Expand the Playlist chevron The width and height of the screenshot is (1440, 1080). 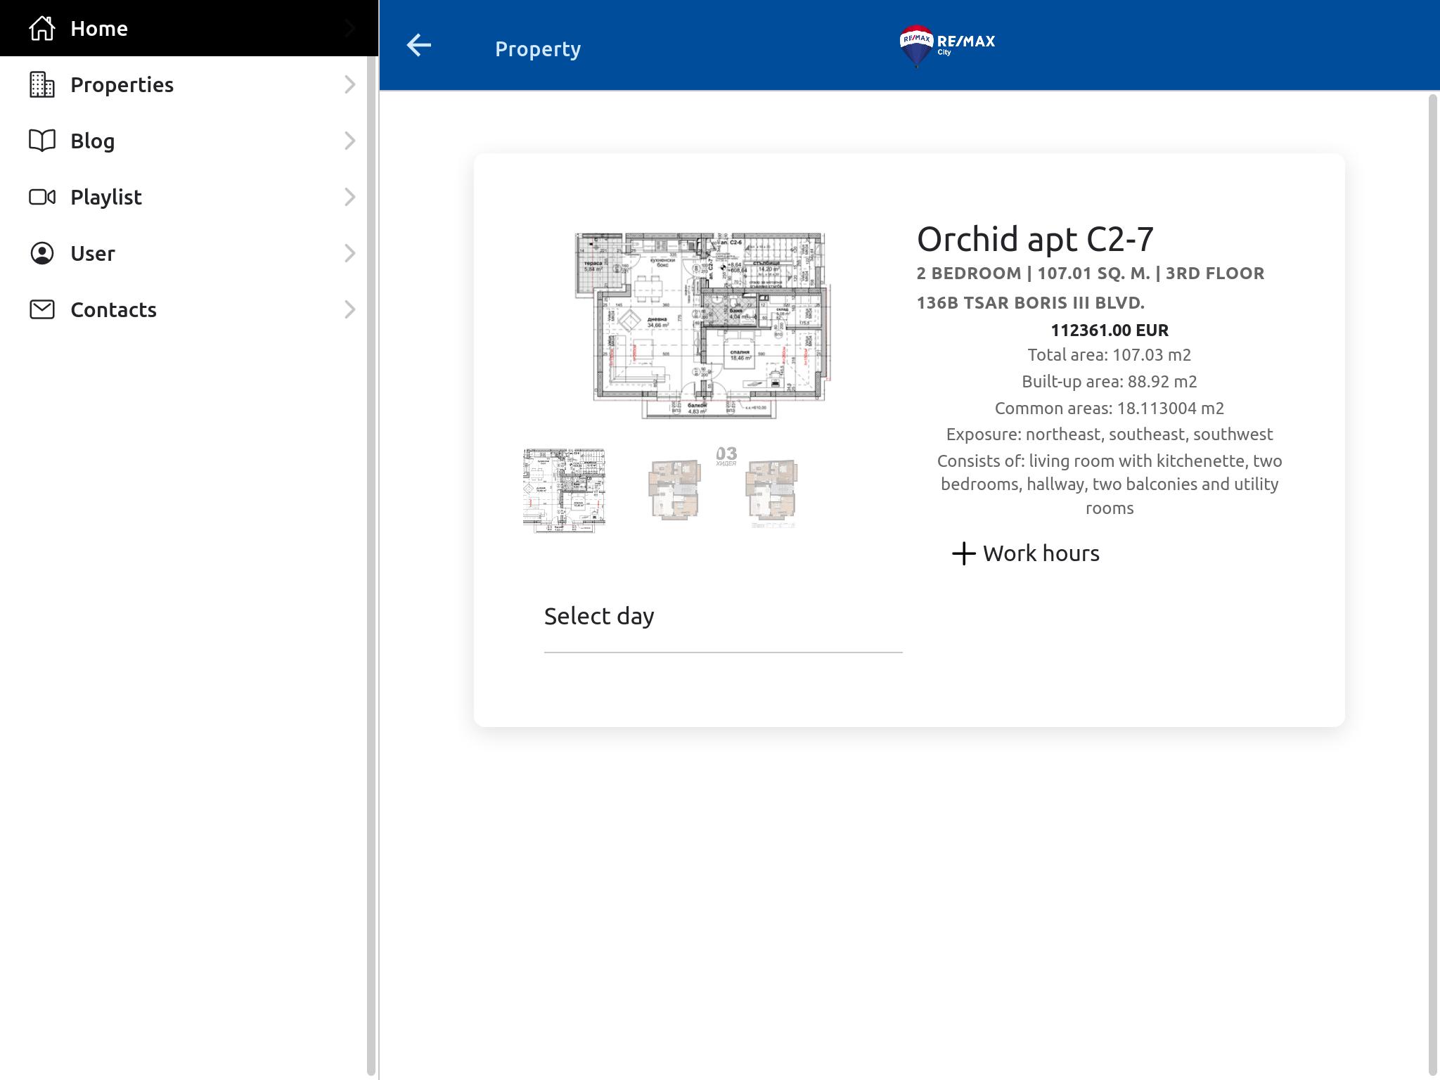[349, 197]
